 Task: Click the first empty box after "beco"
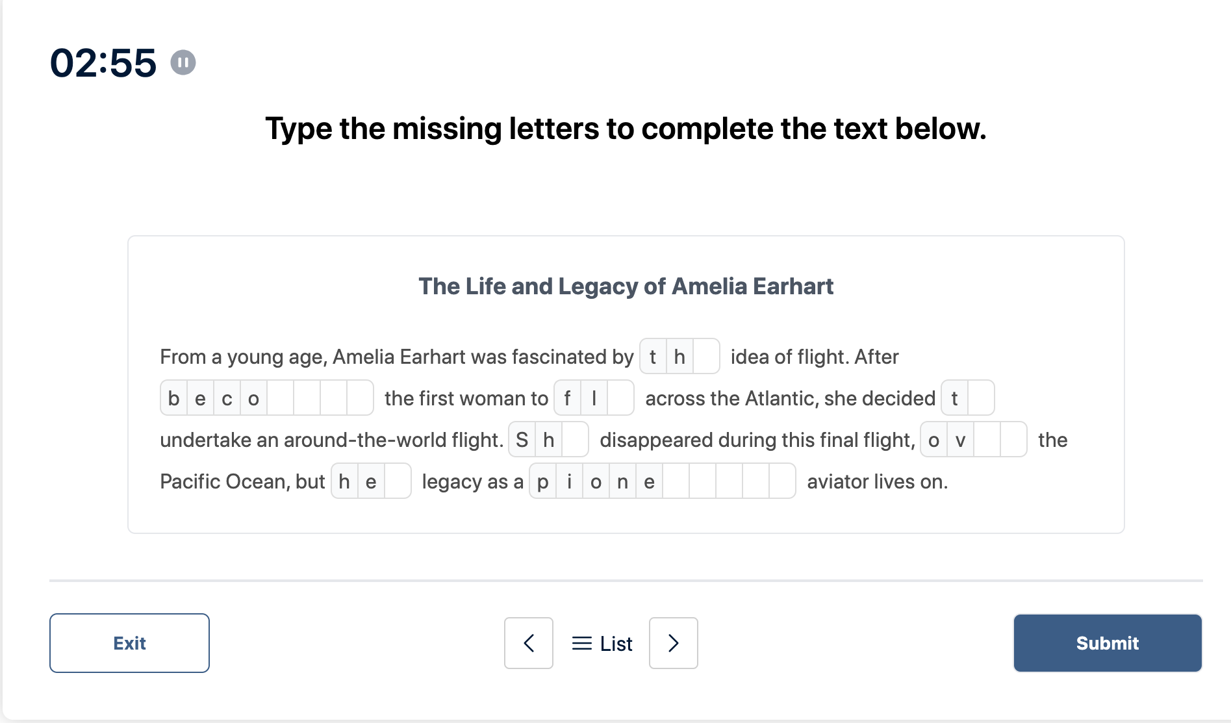(281, 398)
